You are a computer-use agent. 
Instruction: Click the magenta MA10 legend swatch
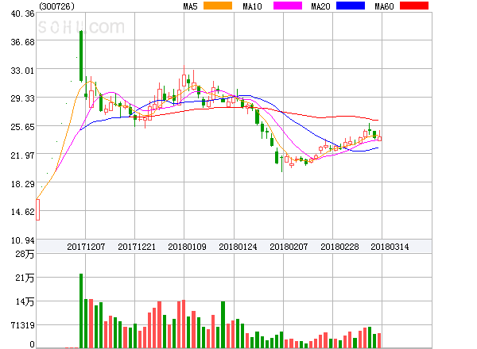coord(288,6)
